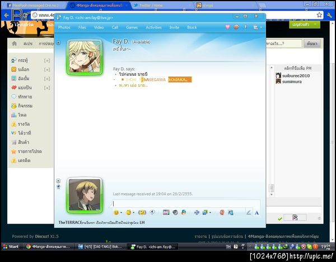Expand the [+] next to กระทู้
The image size is (336, 262).
[x=47, y=60]
